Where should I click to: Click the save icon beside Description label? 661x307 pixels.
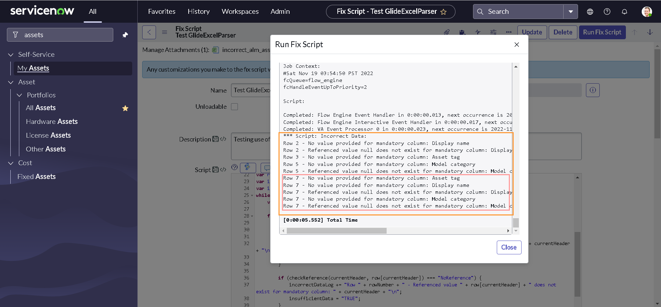pyautogui.click(x=216, y=139)
